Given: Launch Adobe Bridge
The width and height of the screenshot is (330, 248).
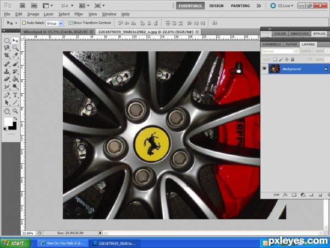Looking at the screenshot, I should 23,6.
